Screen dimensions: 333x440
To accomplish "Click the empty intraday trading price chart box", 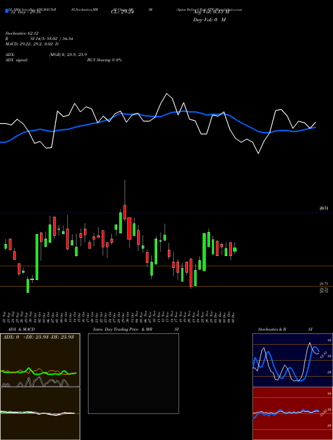I will point(133,373).
